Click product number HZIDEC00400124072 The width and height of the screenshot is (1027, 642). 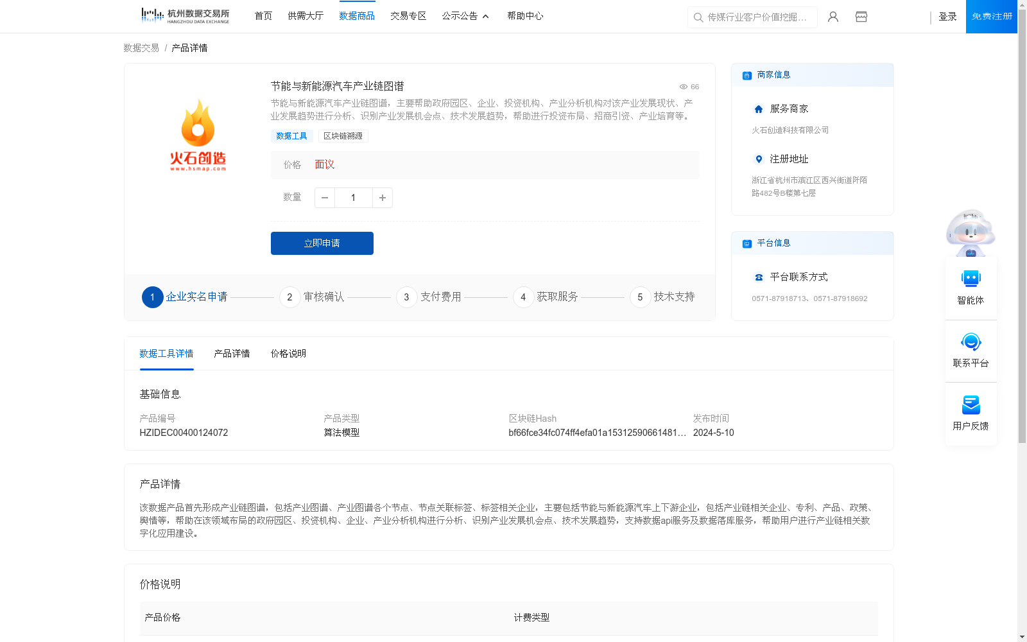point(184,433)
